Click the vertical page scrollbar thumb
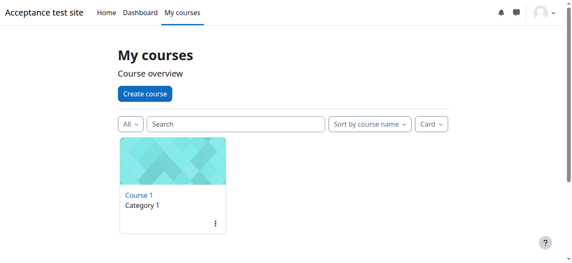Image resolution: width=572 pixels, height=263 pixels. (569, 95)
